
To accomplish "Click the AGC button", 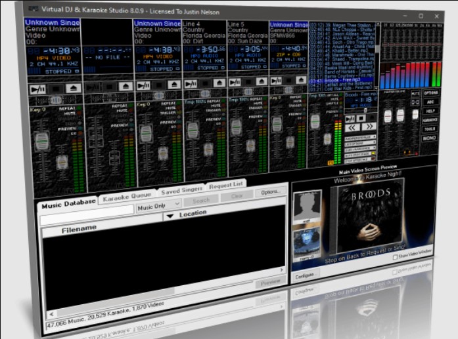I will (430, 102).
